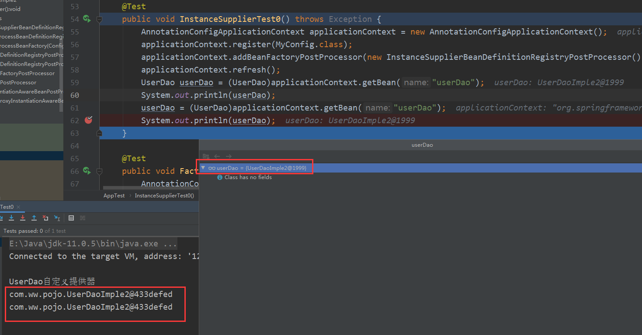Click the 'E:\Java\jdk-11.0.5\bin\java.exe' console line
This screenshot has width=642, height=335.
click(93, 244)
